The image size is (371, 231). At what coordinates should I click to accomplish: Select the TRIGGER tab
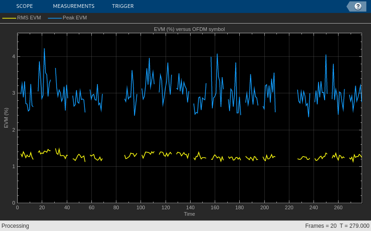[123, 6]
